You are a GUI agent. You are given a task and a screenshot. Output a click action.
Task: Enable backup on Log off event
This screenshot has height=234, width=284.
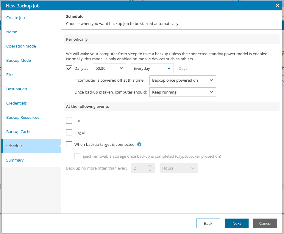[x=69, y=132]
